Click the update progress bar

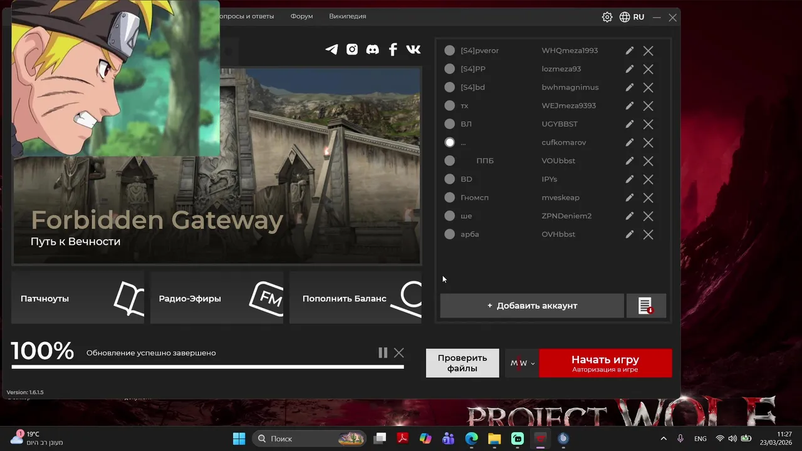click(x=207, y=366)
